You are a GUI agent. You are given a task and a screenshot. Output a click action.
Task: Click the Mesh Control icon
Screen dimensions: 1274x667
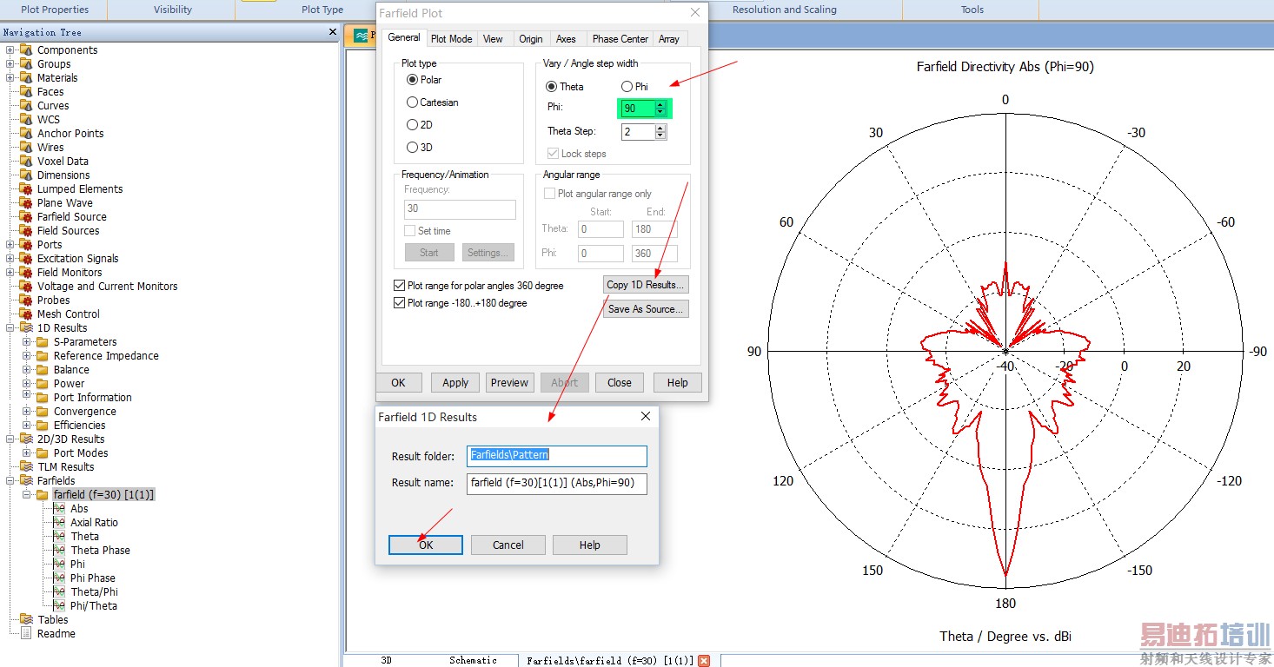point(26,314)
